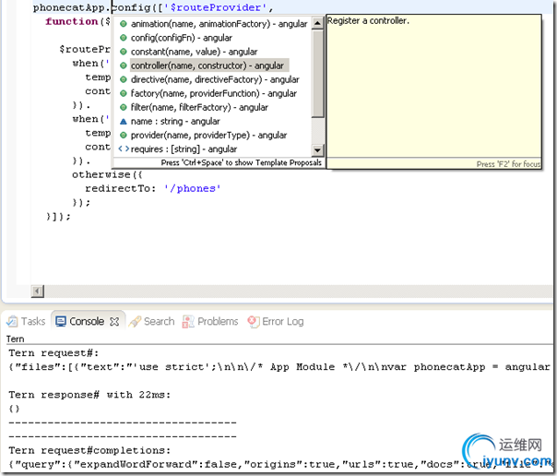Click the proposal list scrollbar thumb

[317, 74]
